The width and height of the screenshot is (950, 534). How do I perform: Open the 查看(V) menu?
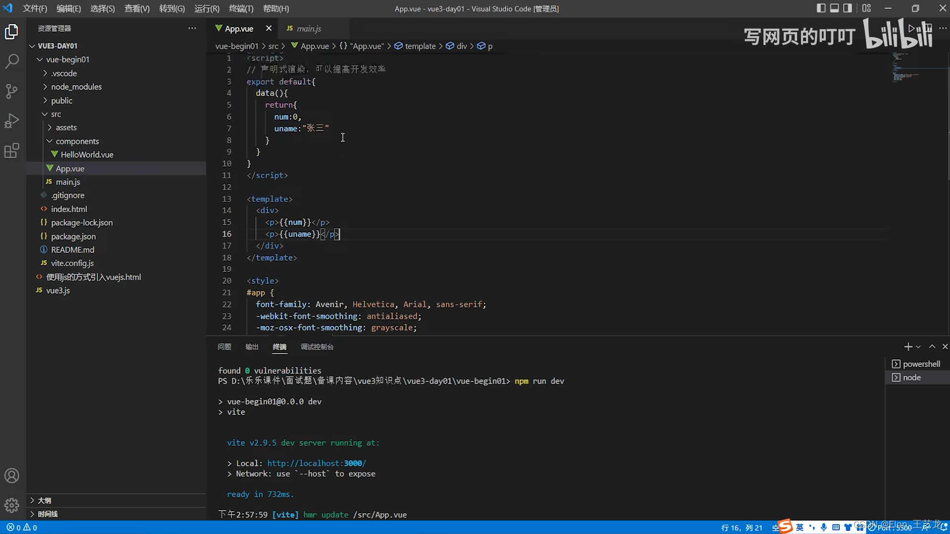[x=137, y=8]
